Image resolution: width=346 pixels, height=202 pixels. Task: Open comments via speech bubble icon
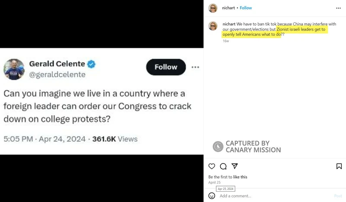click(223, 166)
